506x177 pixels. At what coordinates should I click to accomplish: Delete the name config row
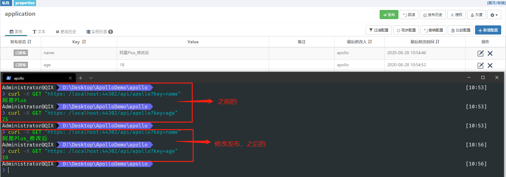tap(490, 53)
